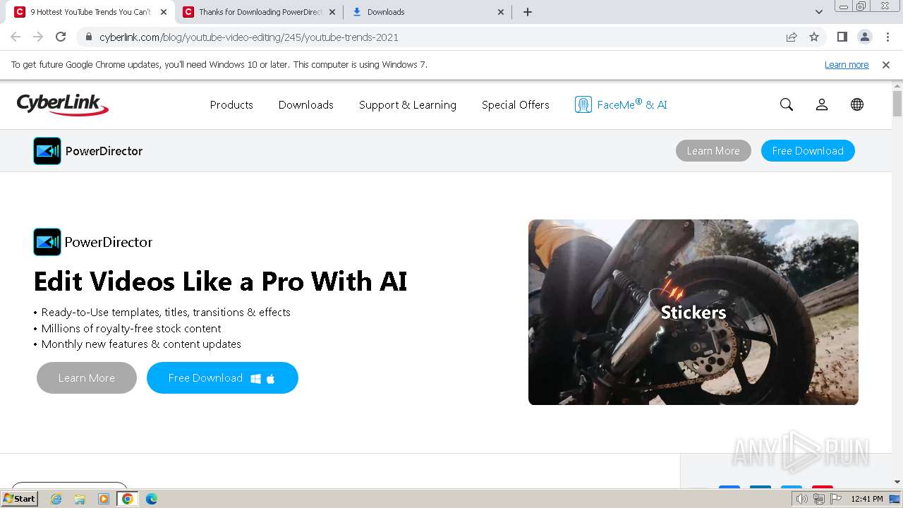The height and width of the screenshot is (508, 903).
Task: Open Windows Explorer folder from taskbar
Action: click(x=80, y=499)
